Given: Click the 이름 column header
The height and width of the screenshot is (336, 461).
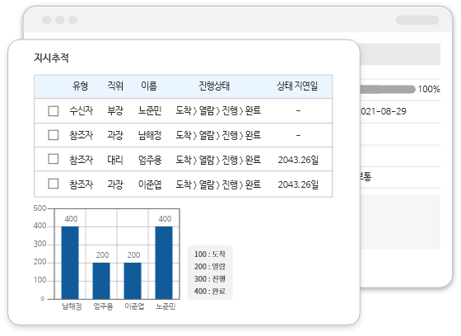Looking at the screenshot, I should (149, 86).
